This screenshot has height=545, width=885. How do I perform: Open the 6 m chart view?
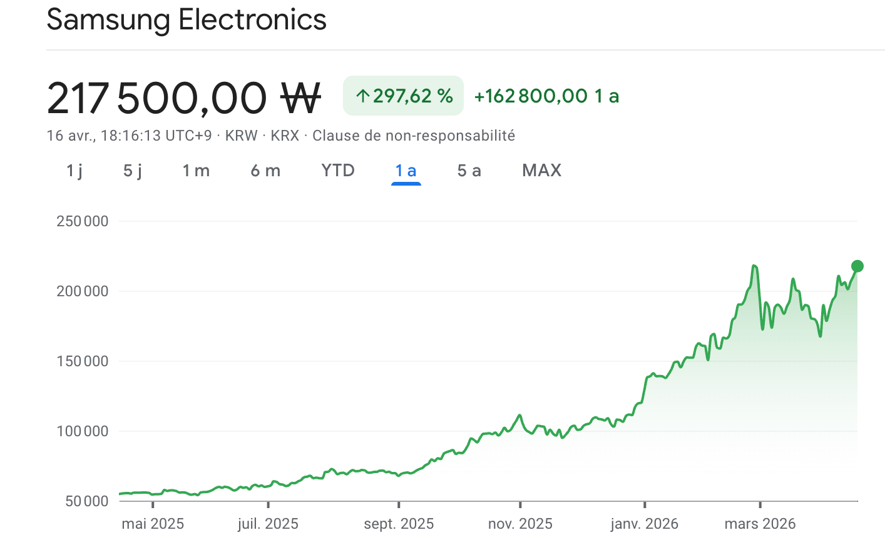(265, 171)
